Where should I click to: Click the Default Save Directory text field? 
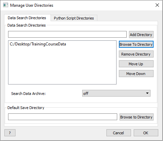coord(63,117)
